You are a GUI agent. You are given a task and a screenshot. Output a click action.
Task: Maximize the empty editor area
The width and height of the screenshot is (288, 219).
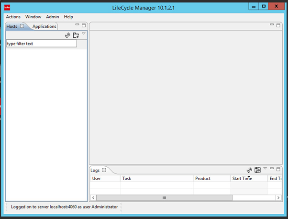click(279, 24)
